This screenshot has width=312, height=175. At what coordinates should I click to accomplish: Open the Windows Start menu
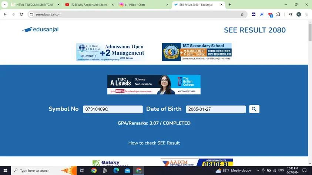5,171
